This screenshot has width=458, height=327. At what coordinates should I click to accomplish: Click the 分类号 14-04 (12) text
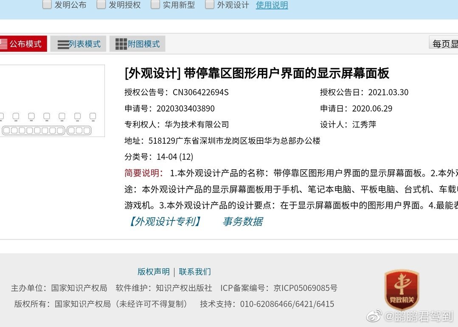click(x=159, y=157)
